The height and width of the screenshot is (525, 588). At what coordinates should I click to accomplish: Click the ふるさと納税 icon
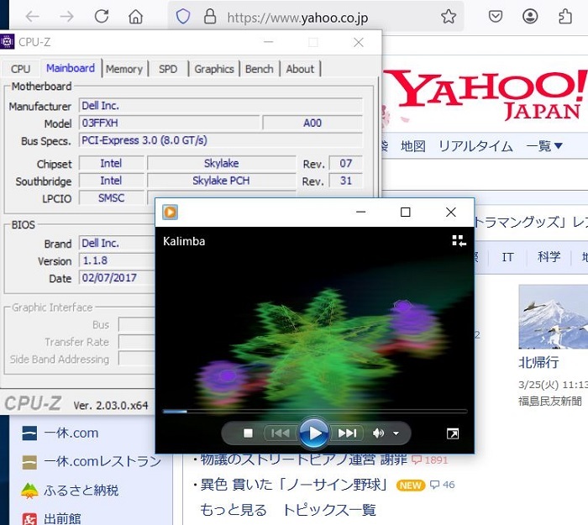click(x=29, y=491)
